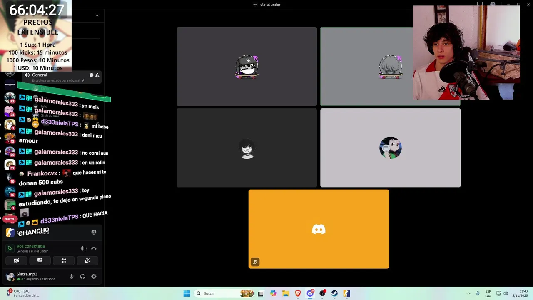
Task: Open the OKC - LAC score widget
Action: tap(23, 293)
